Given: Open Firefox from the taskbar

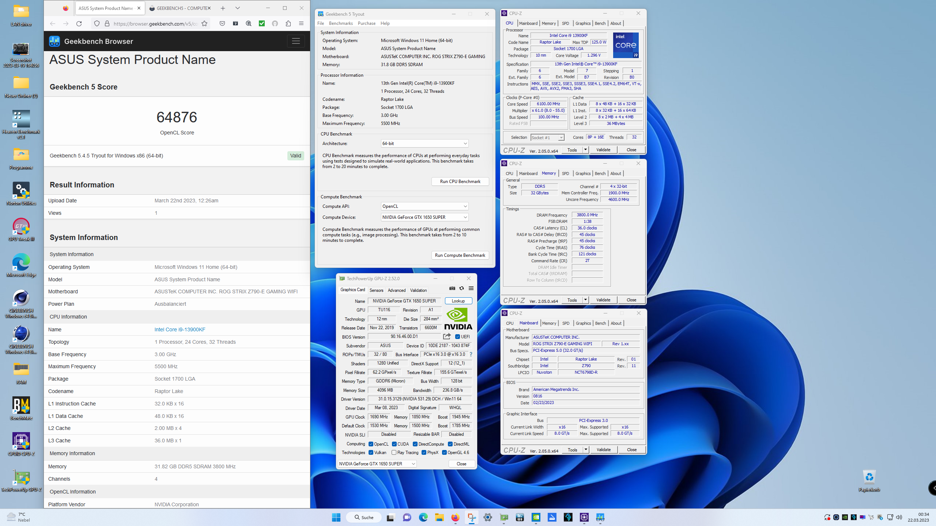Looking at the screenshot, I should [x=455, y=517].
